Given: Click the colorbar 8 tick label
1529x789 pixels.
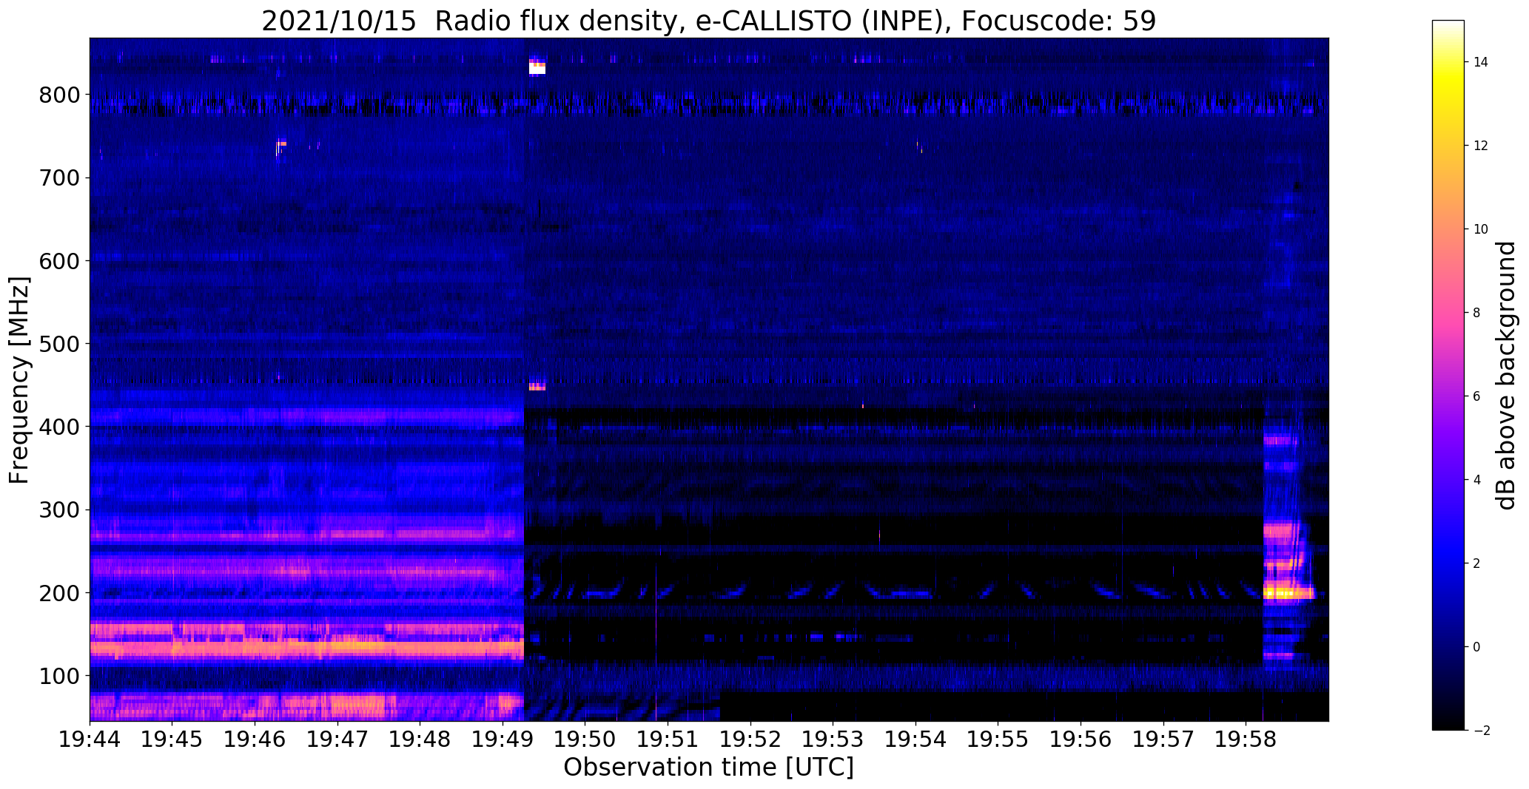Looking at the screenshot, I should (1477, 313).
